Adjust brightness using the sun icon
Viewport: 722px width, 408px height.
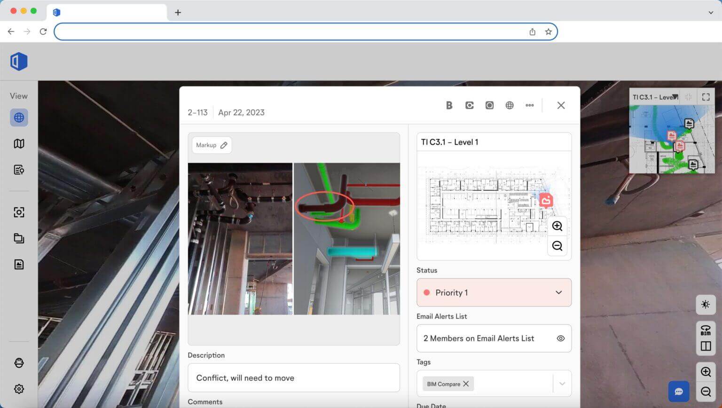click(705, 305)
